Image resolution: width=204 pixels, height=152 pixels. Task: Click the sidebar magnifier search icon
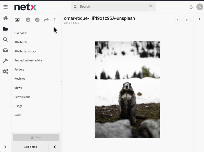coord(5,39)
